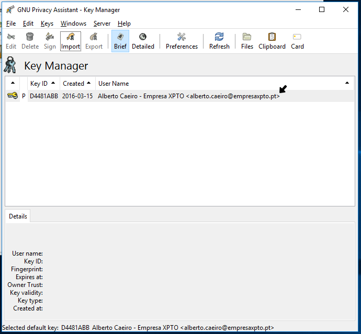The height and width of the screenshot is (334, 361).
Task: Click the Key Manager keyring logo
Action: pos(10,65)
